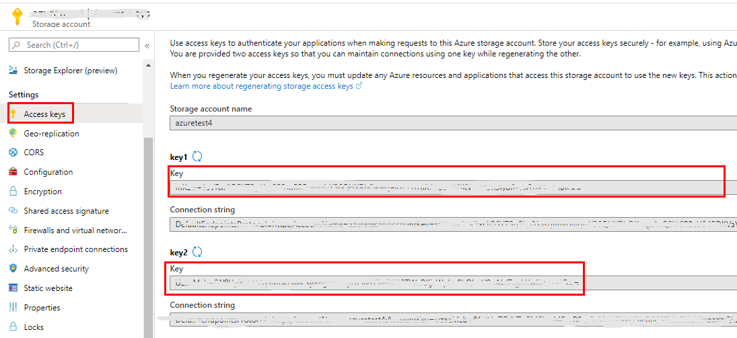Click the Firewalls and virtual networks icon
Image resolution: width=737 pixels, height=338 pixels.
tap(13, 230)
